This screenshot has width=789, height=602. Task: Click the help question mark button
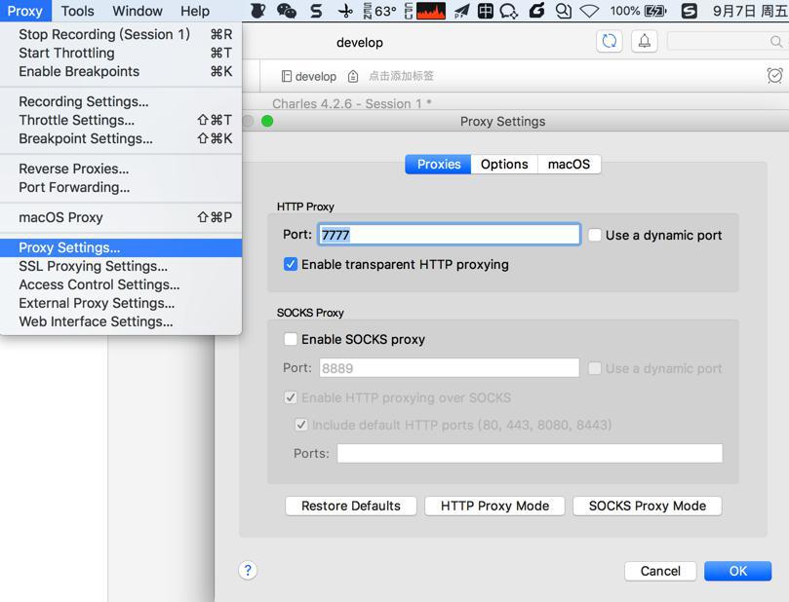[248, 571]
